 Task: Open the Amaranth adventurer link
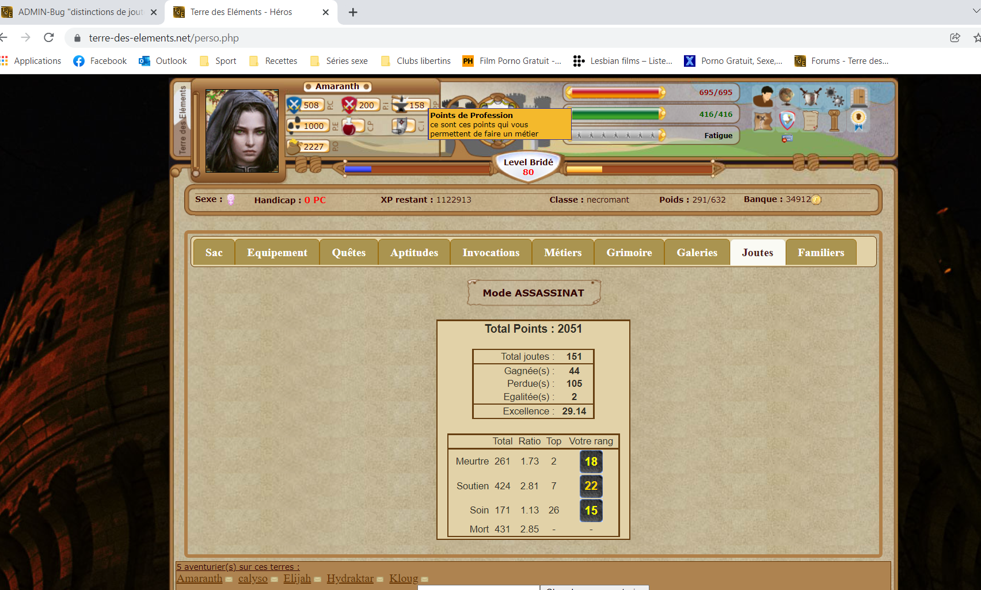pos(199,578)
